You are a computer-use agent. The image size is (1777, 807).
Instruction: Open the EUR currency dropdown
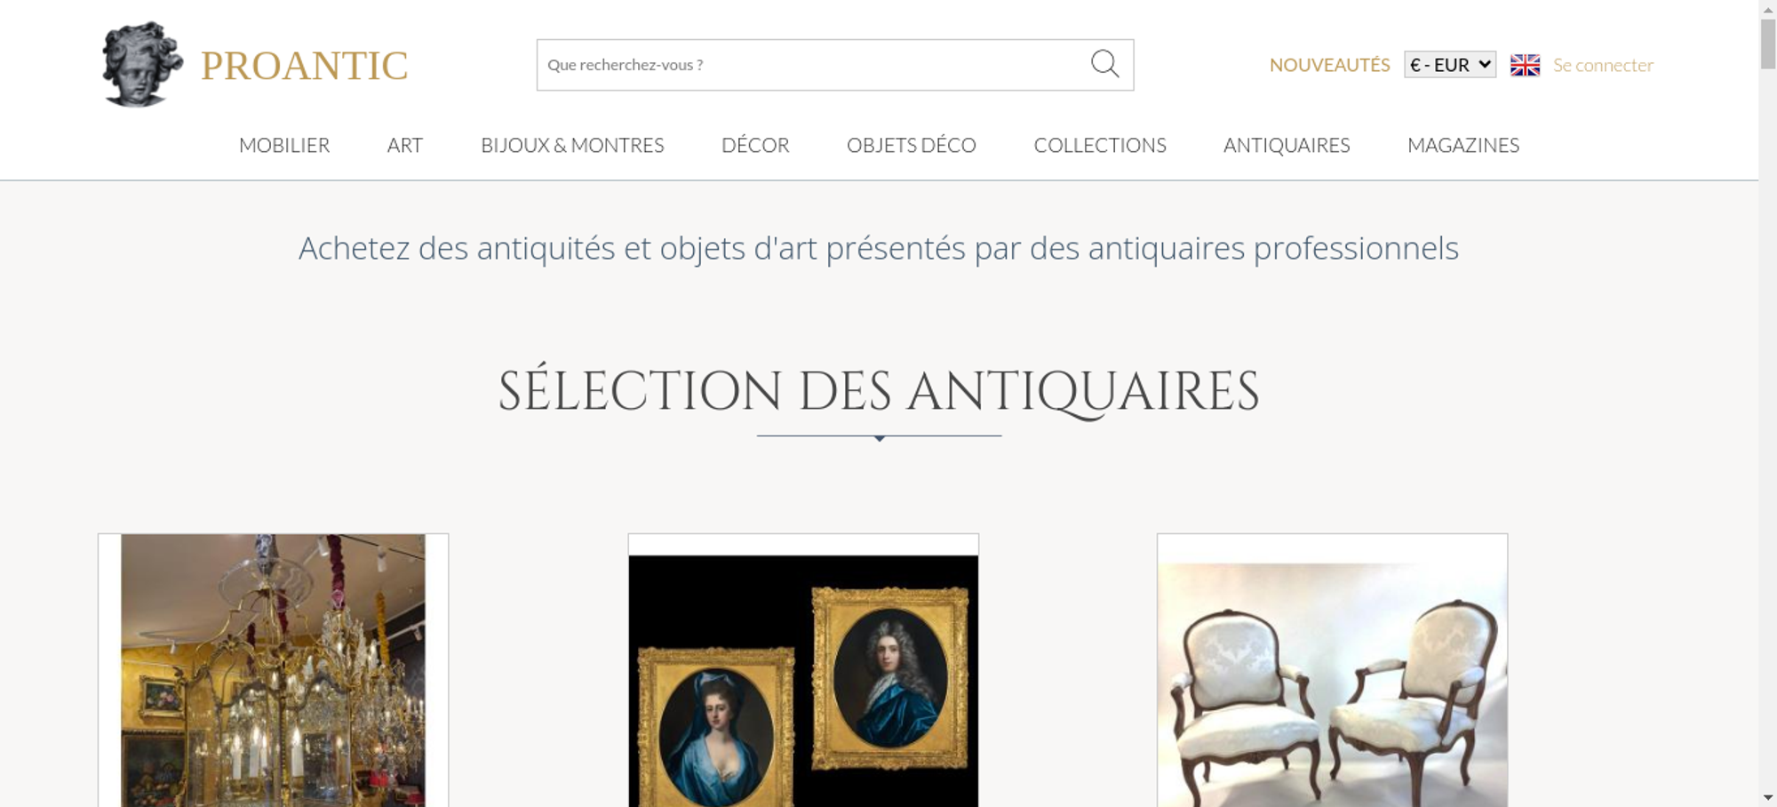1450,65
